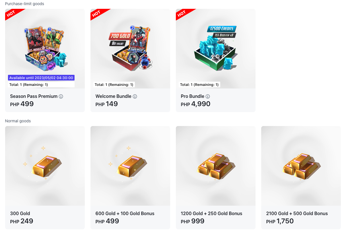
Task: Click the Season Pass Premium title
Action: tap(34, 96)
